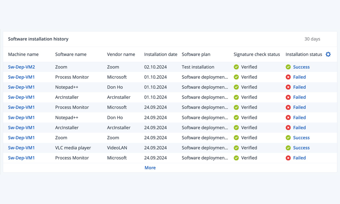
Task: Open Failed status for Process Monitor dated 01.10.2024
Action: [299, 77]
